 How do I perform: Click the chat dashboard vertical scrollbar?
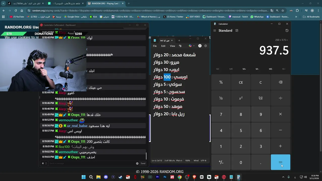pos(146,156)
